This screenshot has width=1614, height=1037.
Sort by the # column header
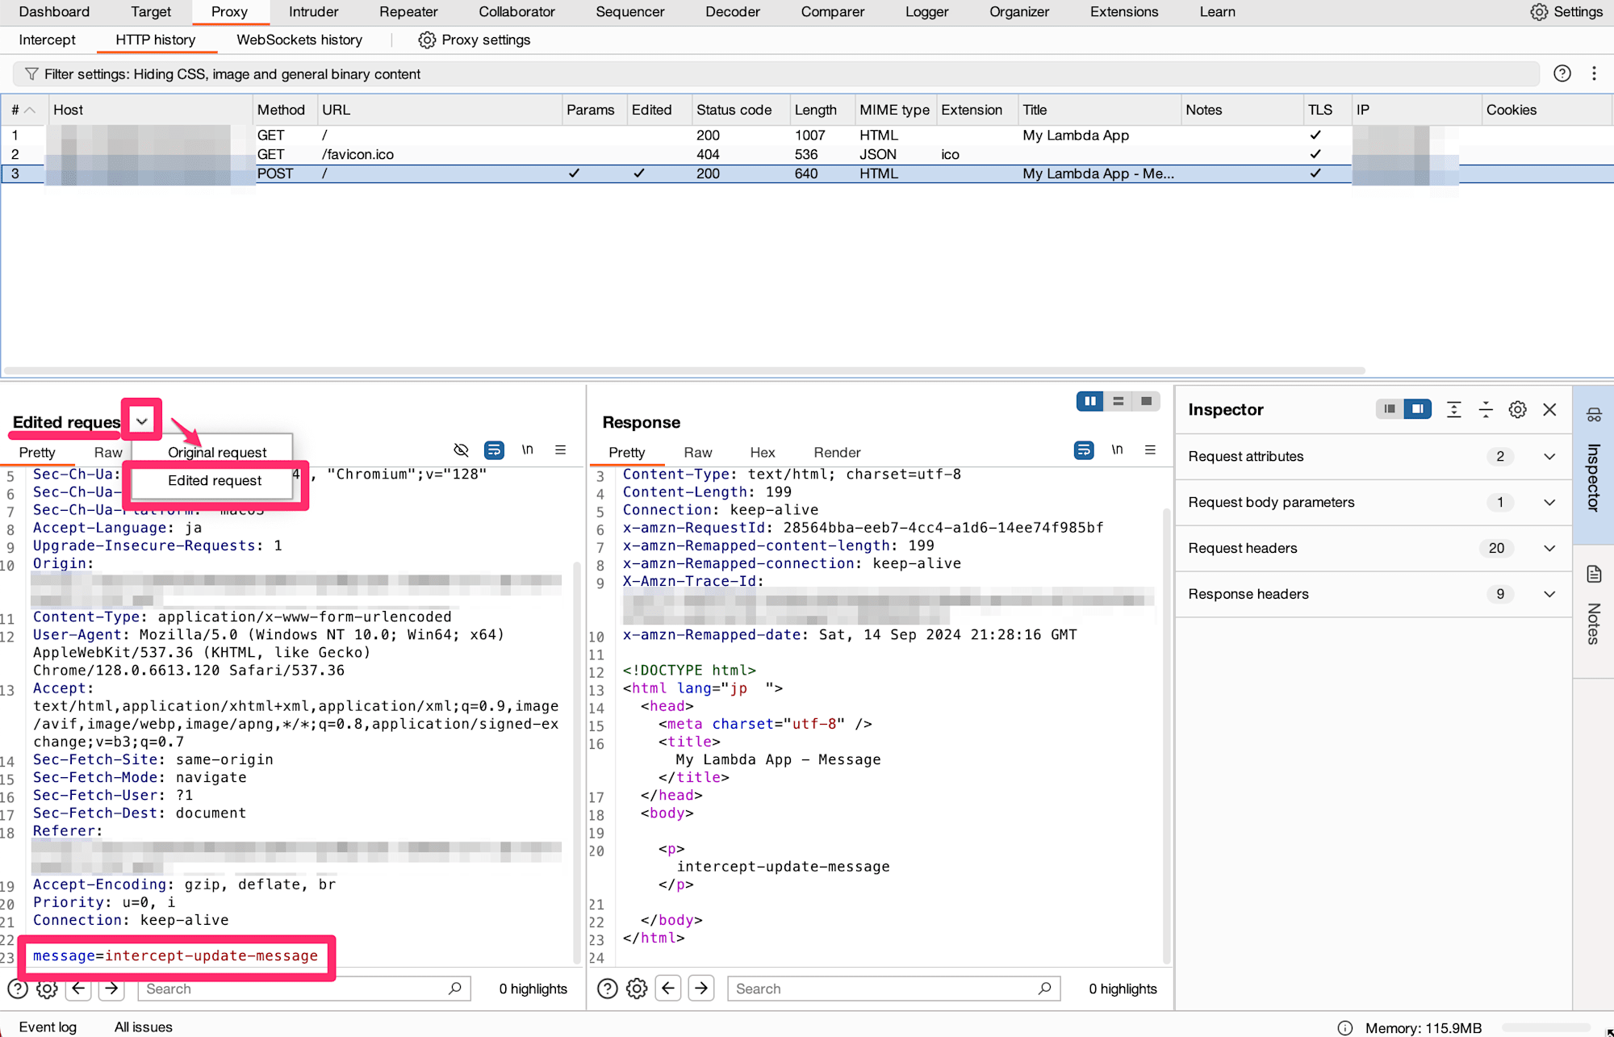(x=23, y=110)
